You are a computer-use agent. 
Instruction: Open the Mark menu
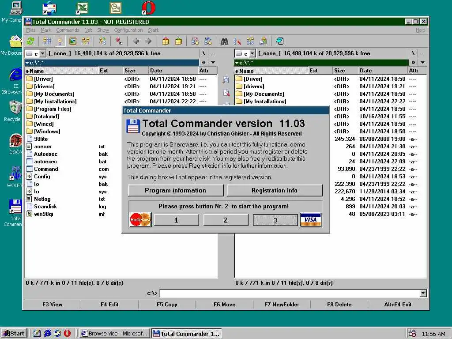click(46, 30)
